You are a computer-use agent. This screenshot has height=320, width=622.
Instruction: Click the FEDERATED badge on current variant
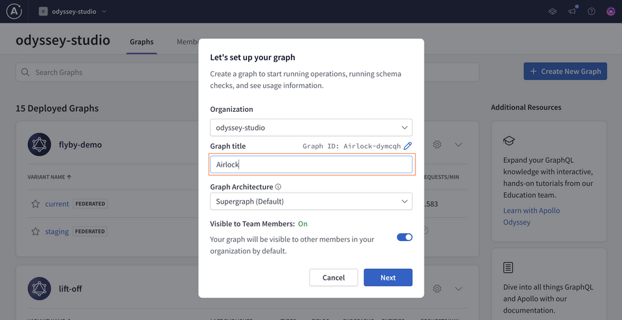click(90, 204)
